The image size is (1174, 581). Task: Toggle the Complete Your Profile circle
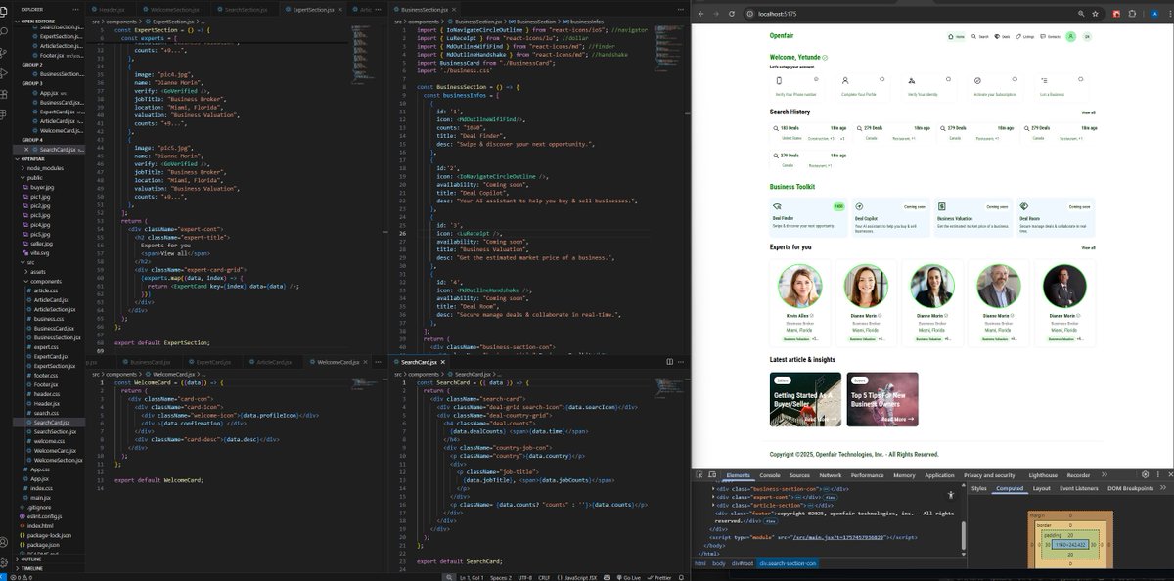tap(881, 79)
